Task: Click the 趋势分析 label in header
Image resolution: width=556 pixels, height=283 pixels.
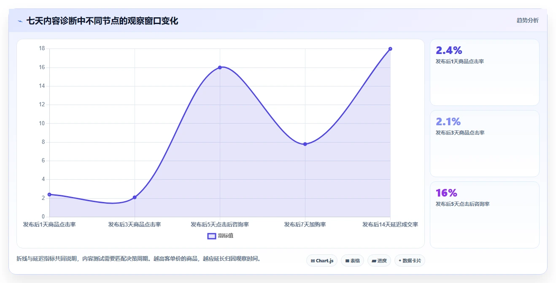Action: tap(527, 20)
